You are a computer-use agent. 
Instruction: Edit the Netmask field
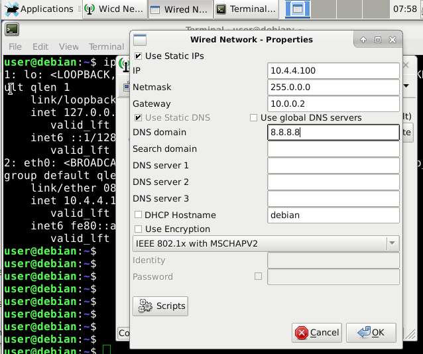pos(333,87)
